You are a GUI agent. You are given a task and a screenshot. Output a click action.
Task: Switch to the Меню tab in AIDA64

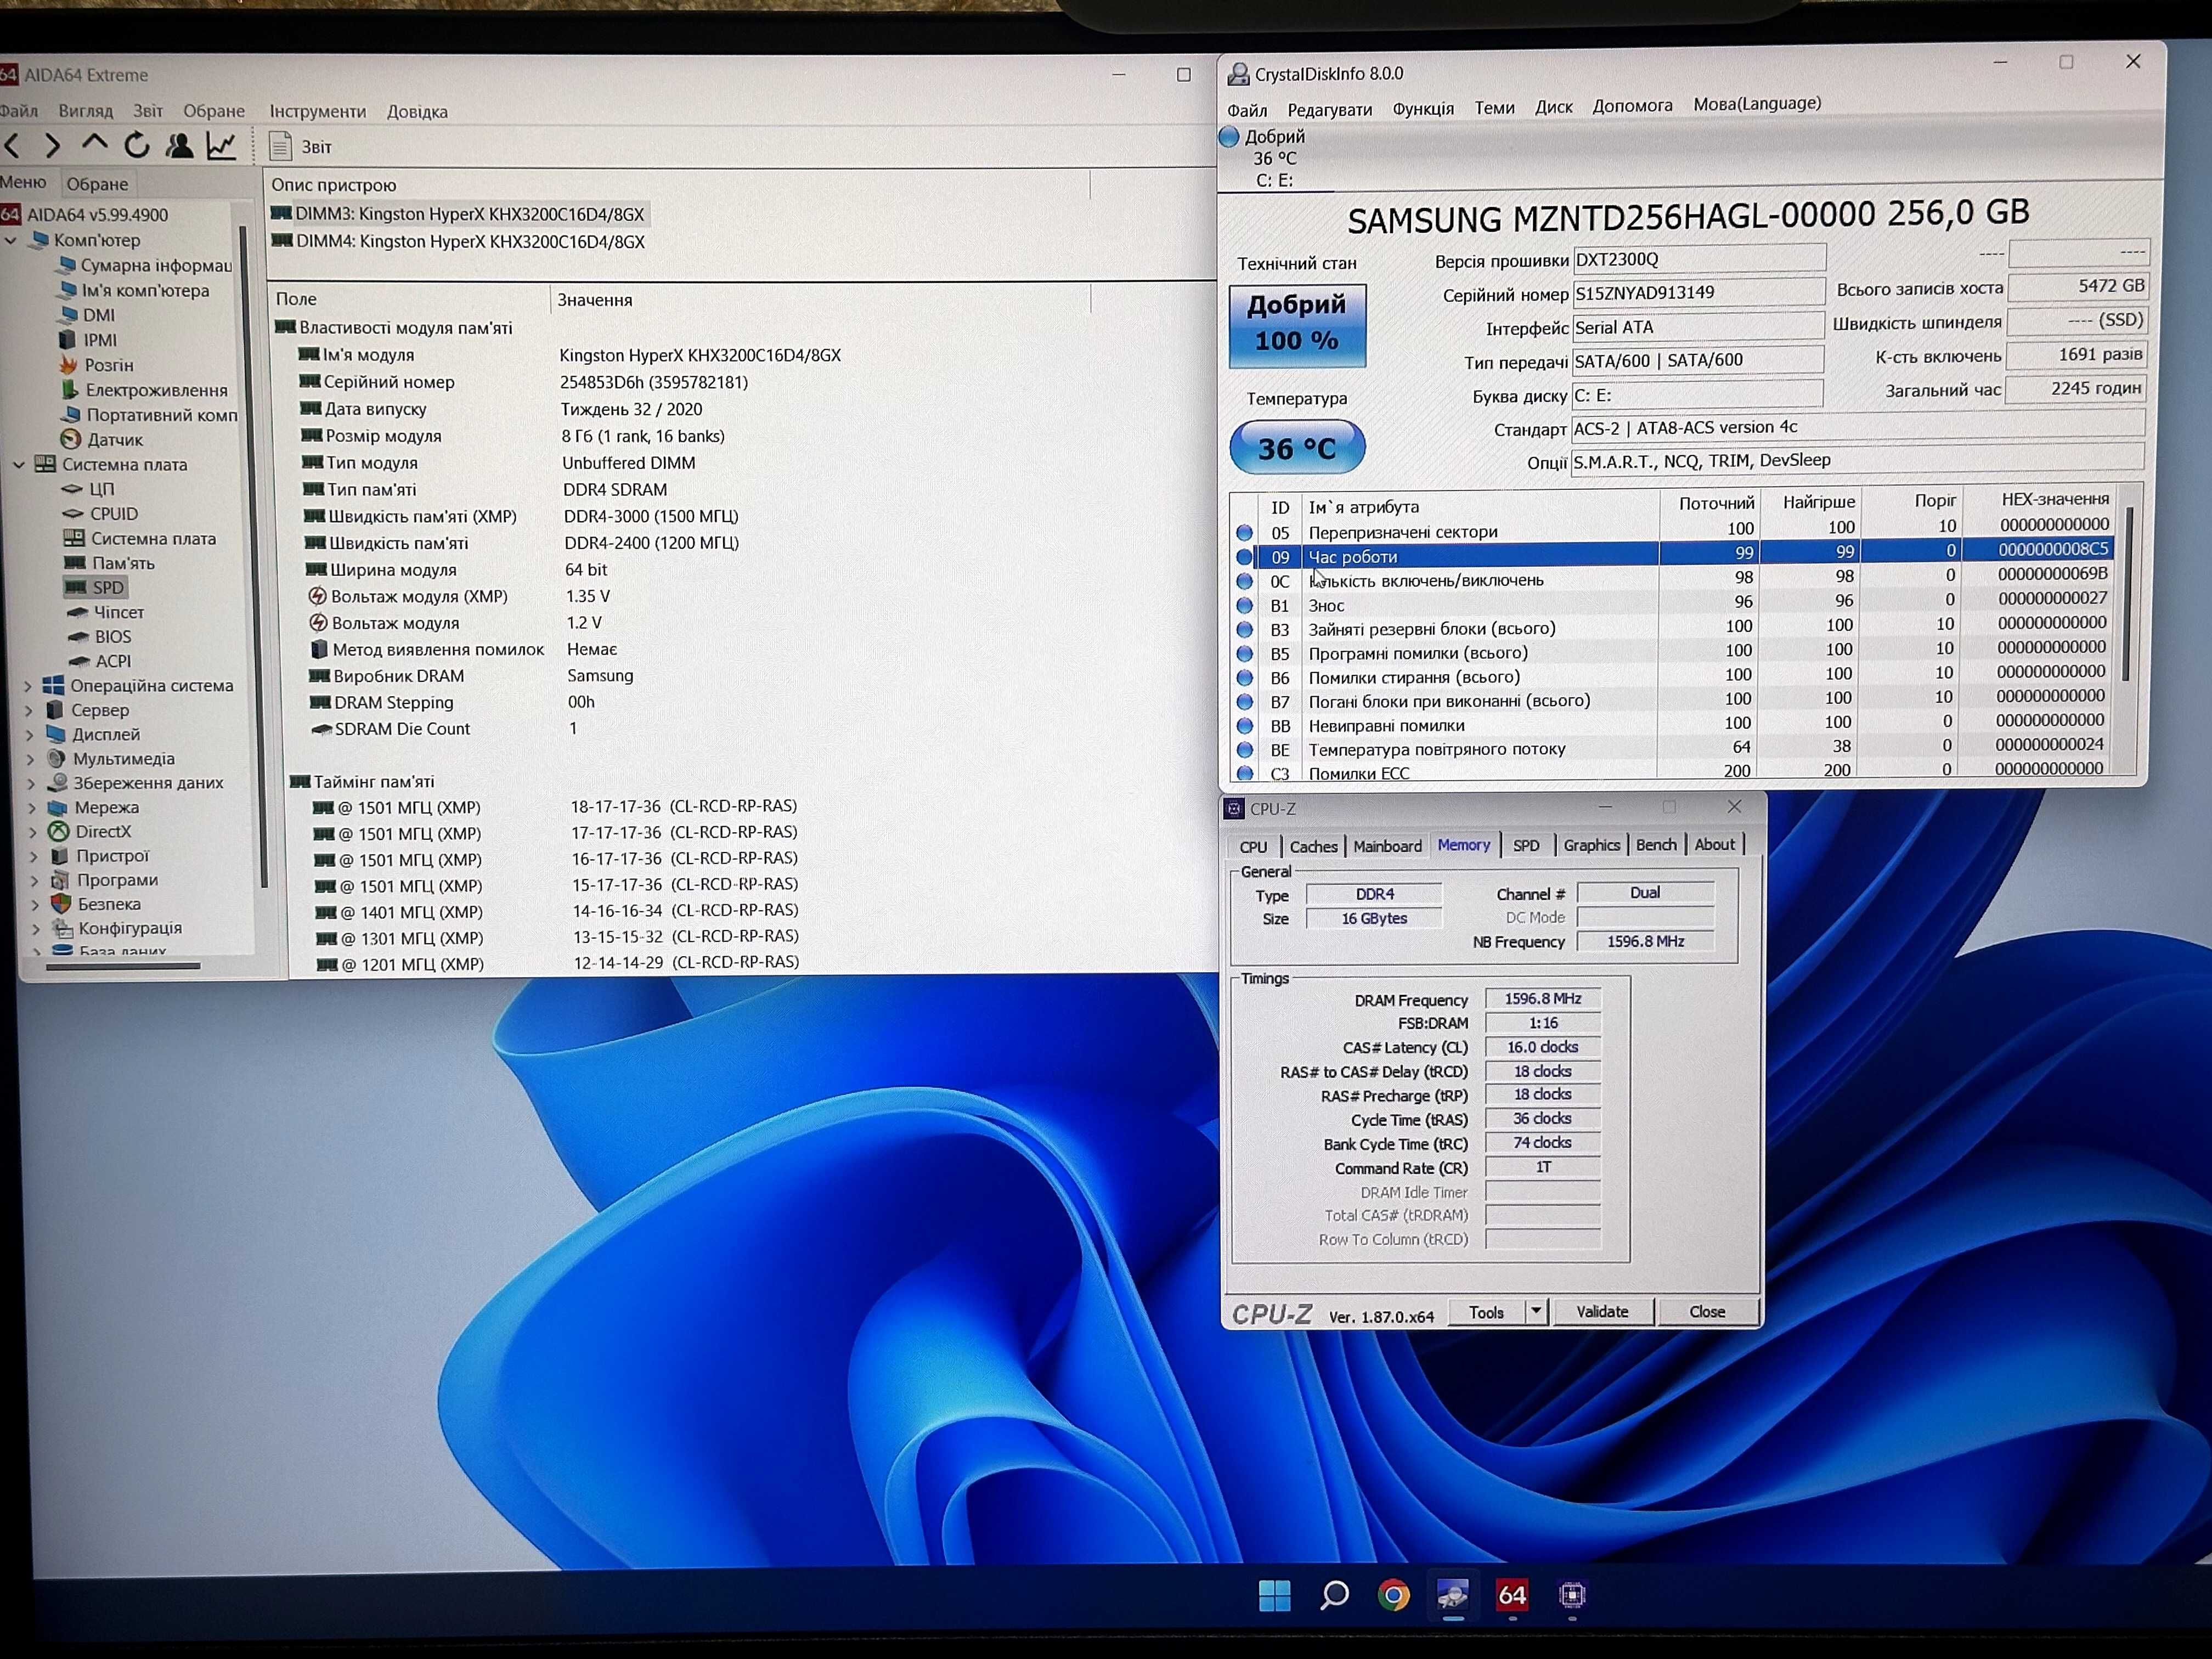click(x=23, y=183)
